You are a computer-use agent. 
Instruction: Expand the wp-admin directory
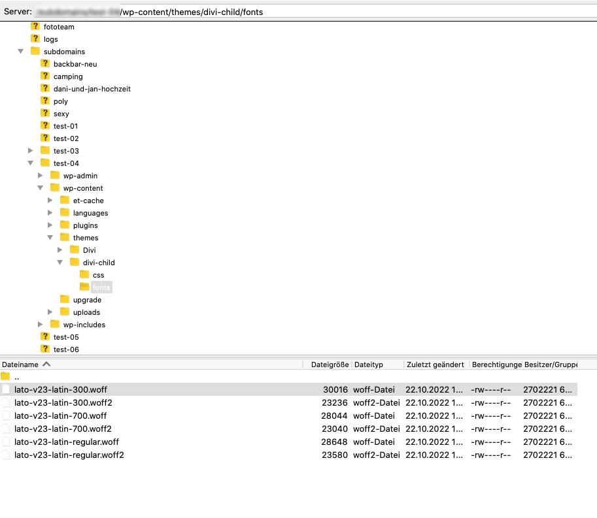[x=41, y=176]
